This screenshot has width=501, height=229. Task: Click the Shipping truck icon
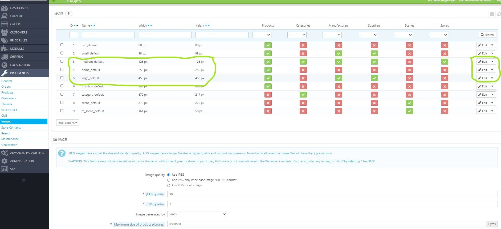(4, 57)
